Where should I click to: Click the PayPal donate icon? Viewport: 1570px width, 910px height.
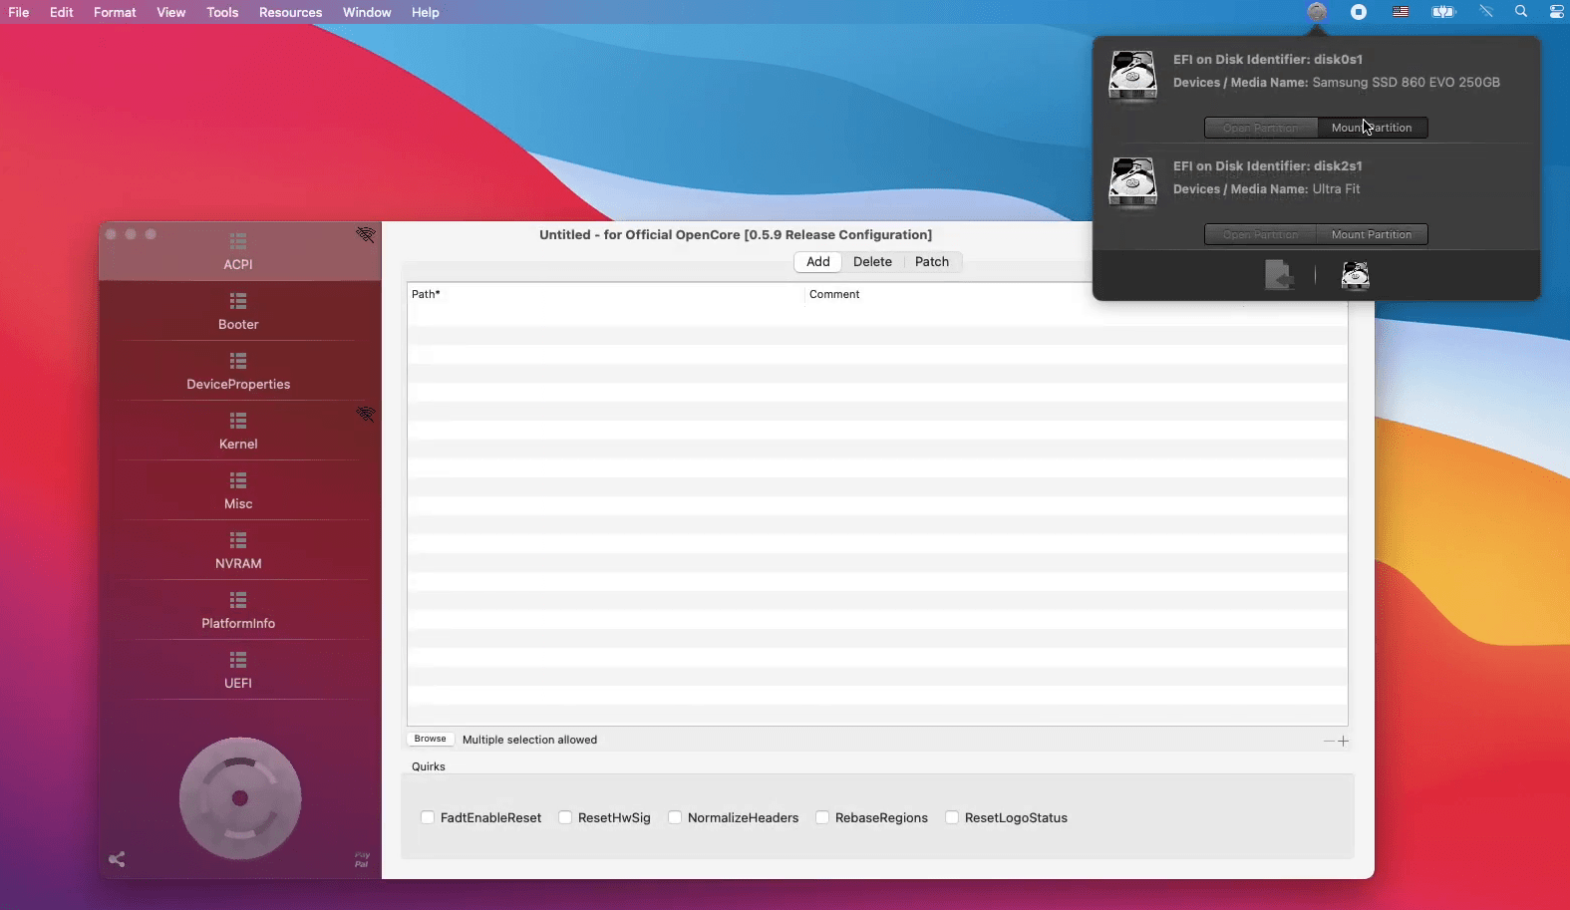pos(362,859)
